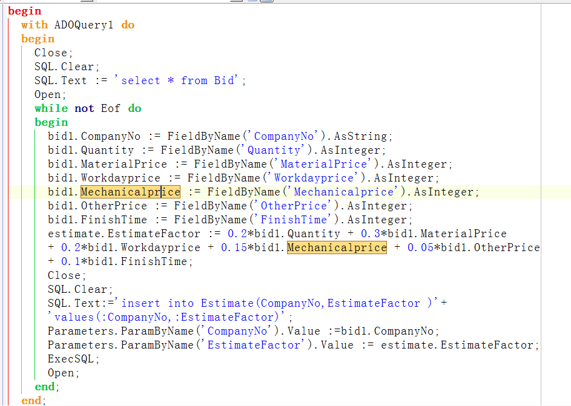Click the orange 'end;' closing the with block
Screen dimensions: 571x406
[x=34, y=400]
